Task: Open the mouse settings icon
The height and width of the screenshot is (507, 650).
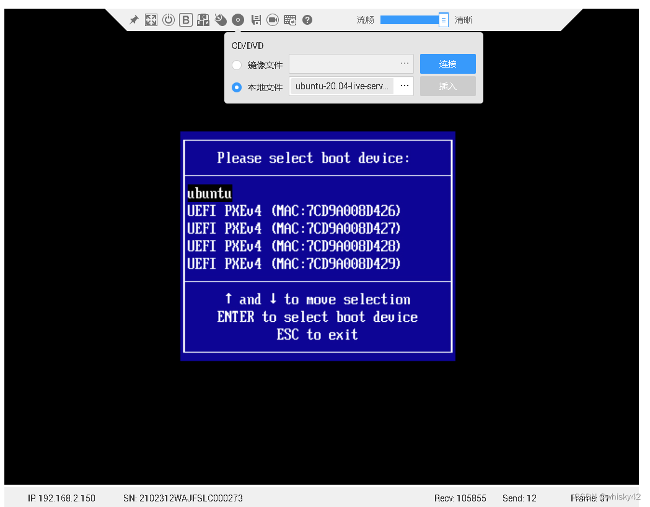Action: click(221, 19)
